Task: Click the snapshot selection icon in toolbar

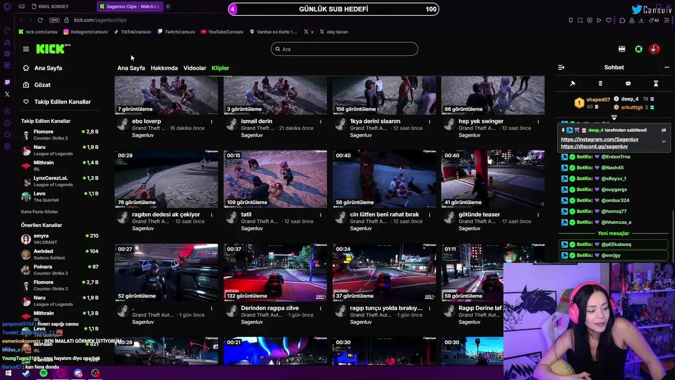Action: (580, 20)
